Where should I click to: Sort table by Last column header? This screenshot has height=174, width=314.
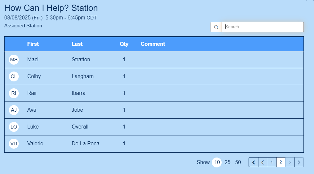point(77,44)
